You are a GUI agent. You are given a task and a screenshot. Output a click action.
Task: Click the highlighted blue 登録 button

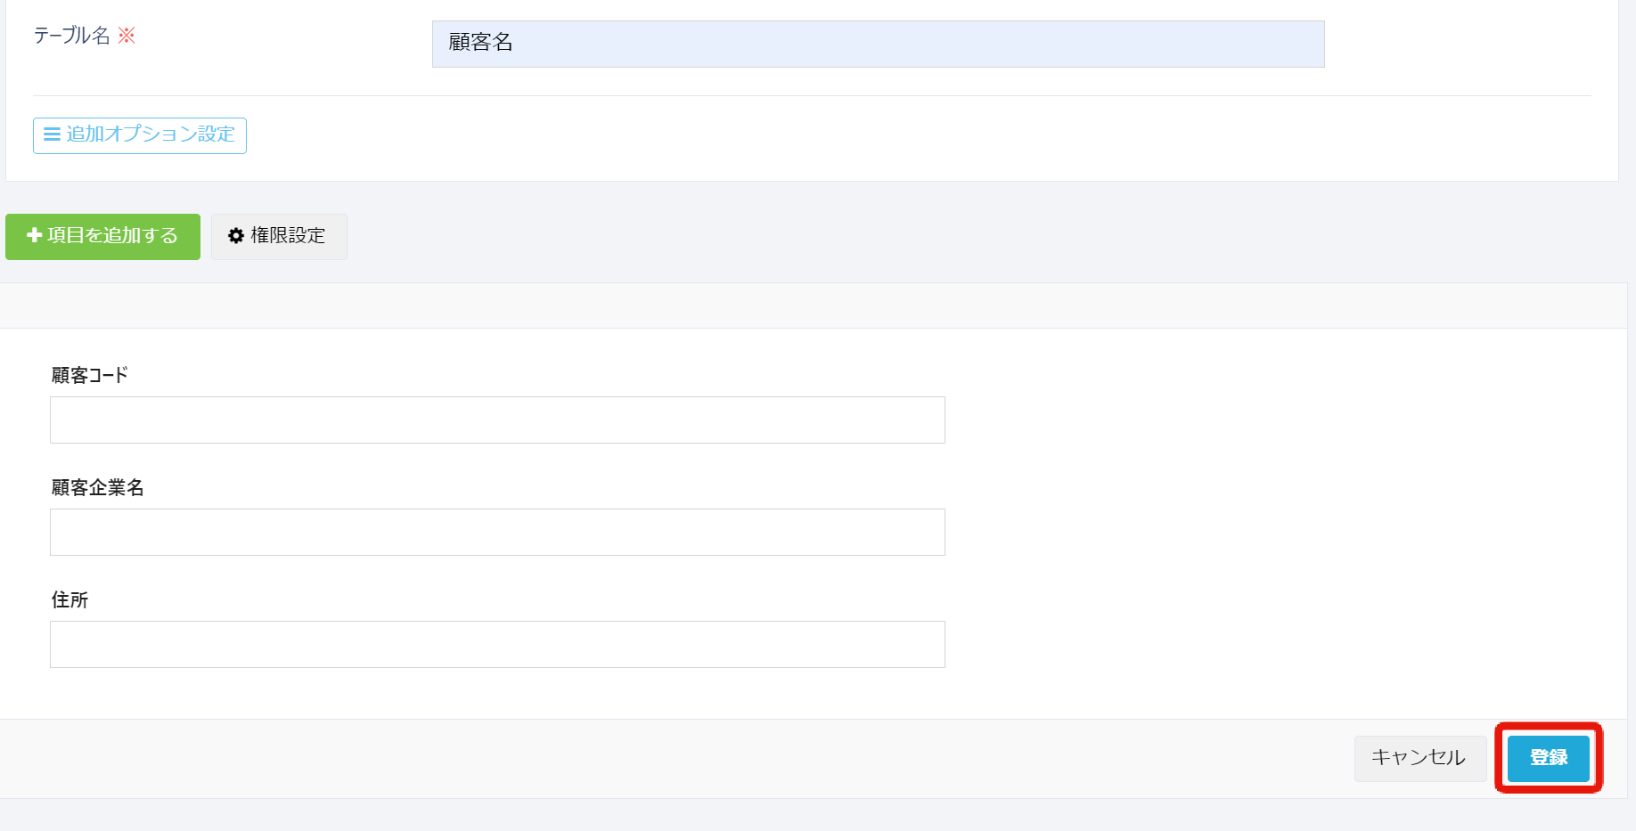pyautogui.click(x=1549, y=758)
